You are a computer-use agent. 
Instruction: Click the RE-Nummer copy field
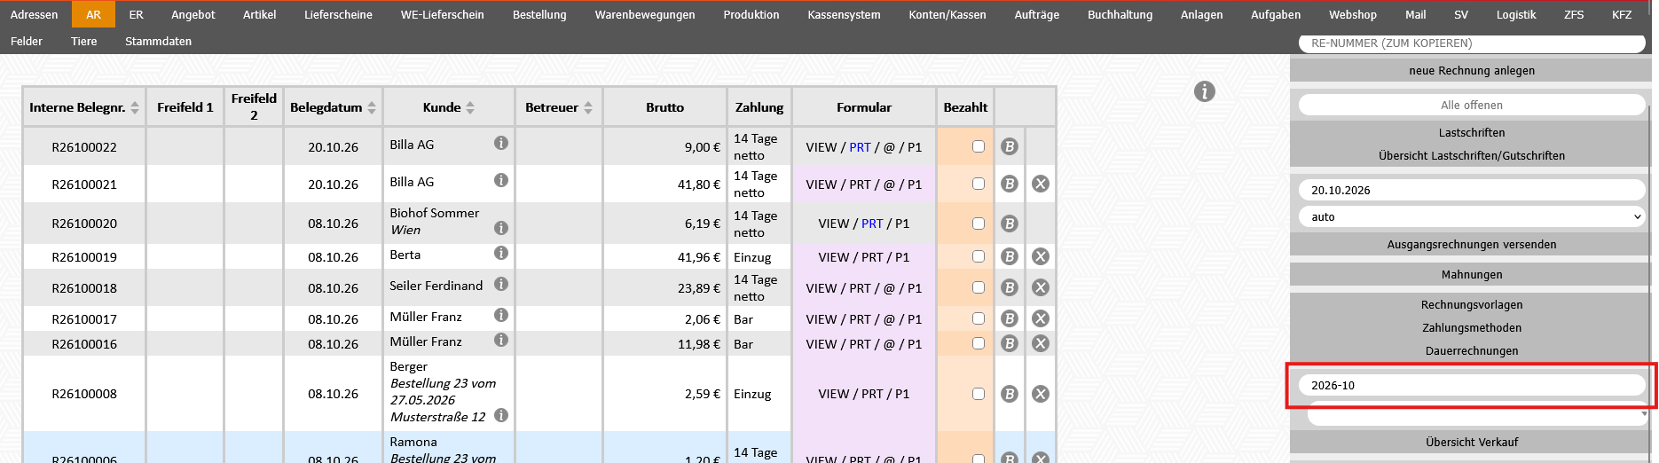coord(1472,43)
